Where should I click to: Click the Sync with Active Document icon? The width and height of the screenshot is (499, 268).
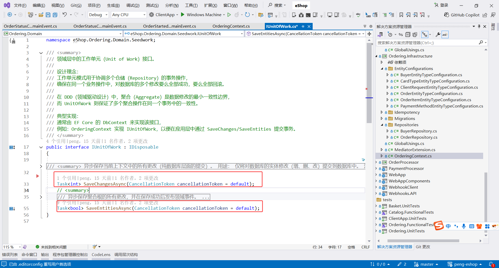401,34
